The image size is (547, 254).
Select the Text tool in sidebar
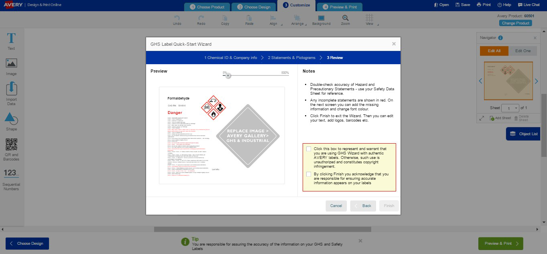coord(11,41)
